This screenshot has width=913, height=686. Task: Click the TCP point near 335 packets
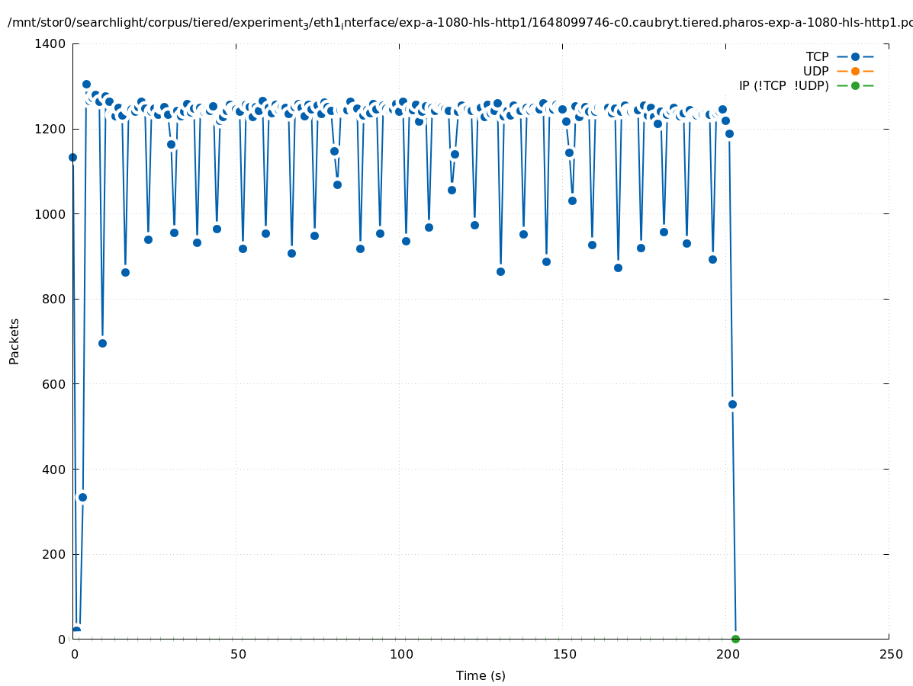coord(82,497)
